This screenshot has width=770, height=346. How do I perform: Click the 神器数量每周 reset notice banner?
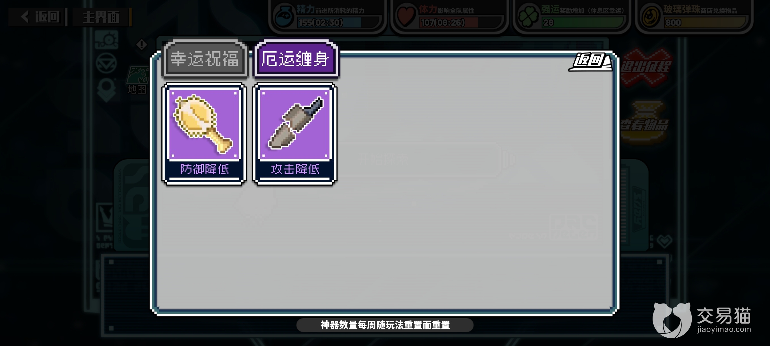click(x=385, y=325)
